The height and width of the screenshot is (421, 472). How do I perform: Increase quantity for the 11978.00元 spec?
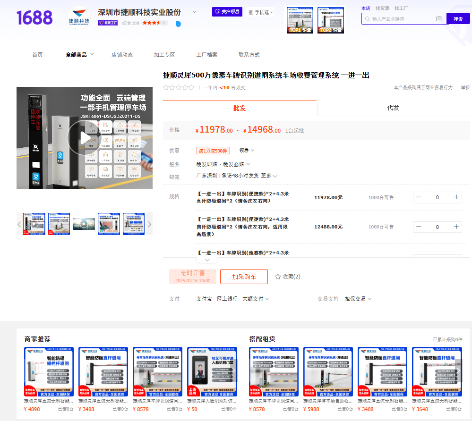tap(456, 197)
